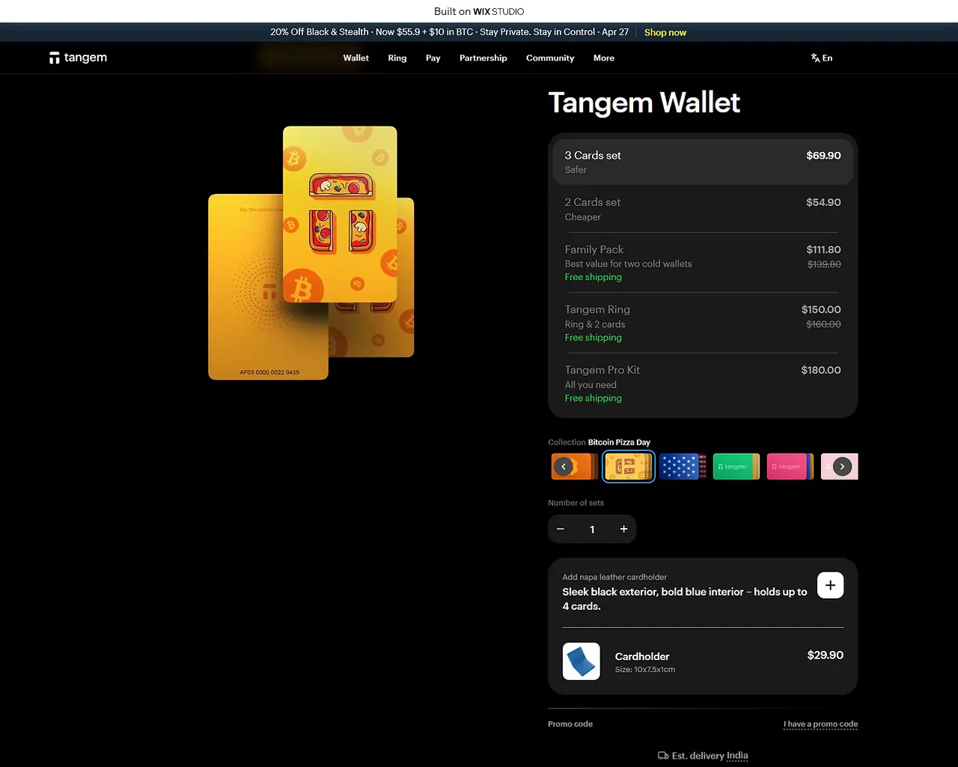Select the 2 Cards set option
This screenshot has width=958, height=767.
pos(703,209)
